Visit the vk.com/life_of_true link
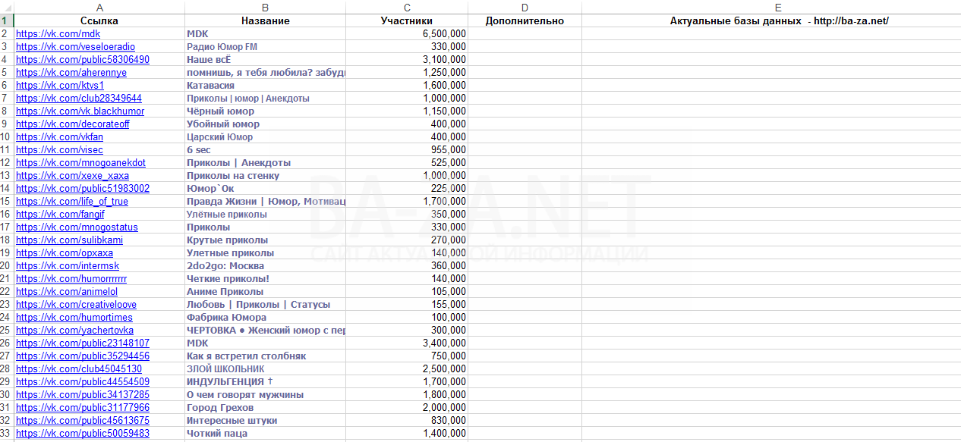This screenshot has width=961, height=442. click(72, 201)
